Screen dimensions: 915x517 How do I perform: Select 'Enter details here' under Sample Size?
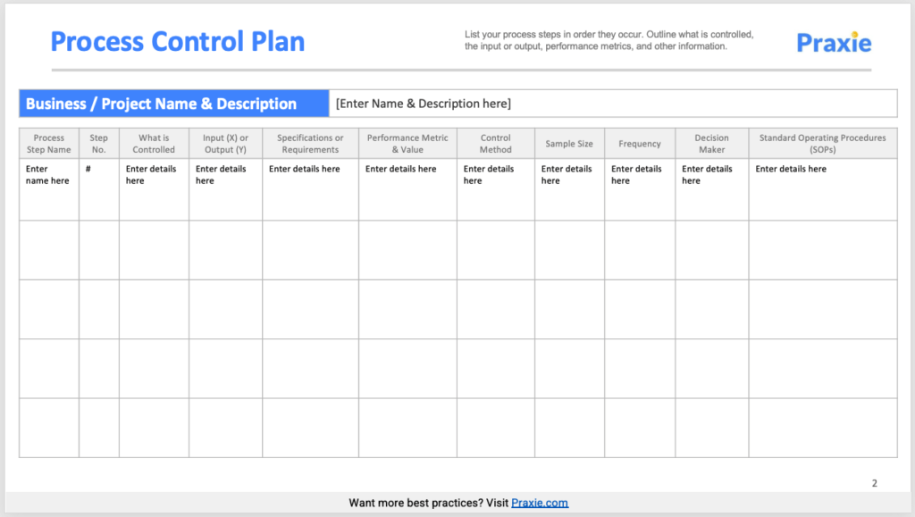[569, 189]
